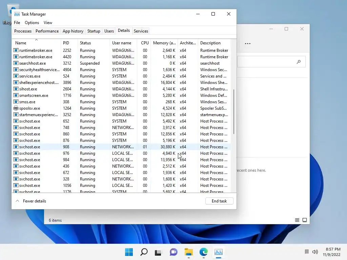Switch to the Processes tab

tap(23, 31)
